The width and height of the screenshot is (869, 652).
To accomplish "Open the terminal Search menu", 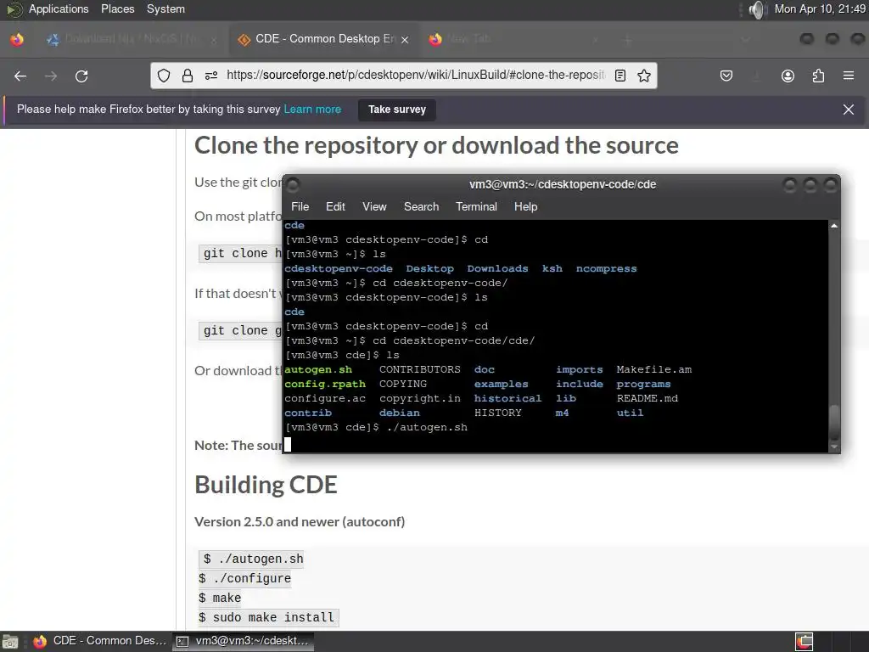I will pyautogui.click(x=421, y=207).
